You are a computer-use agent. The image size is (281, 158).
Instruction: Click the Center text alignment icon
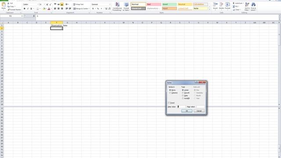[58, 9]
